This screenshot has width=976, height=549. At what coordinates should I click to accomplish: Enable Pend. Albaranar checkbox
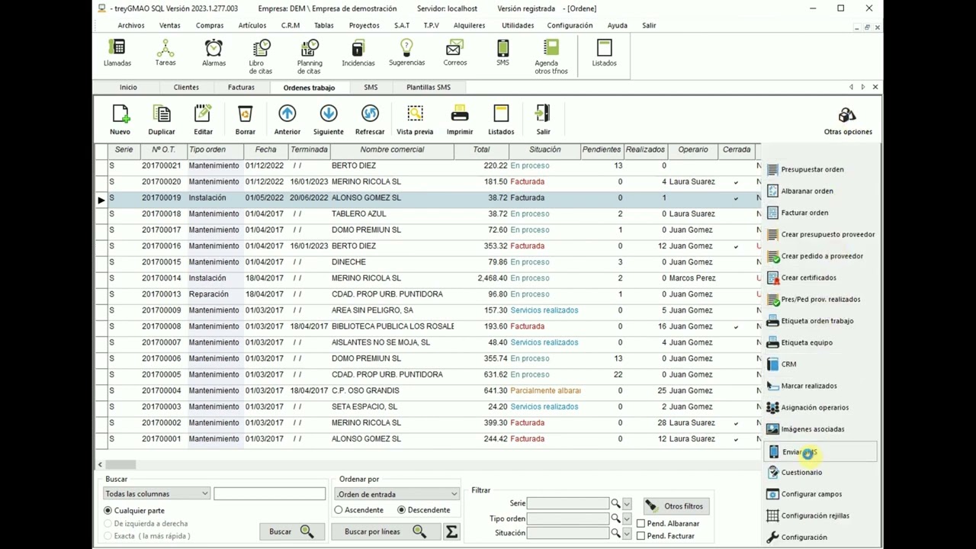click(640, 523)
